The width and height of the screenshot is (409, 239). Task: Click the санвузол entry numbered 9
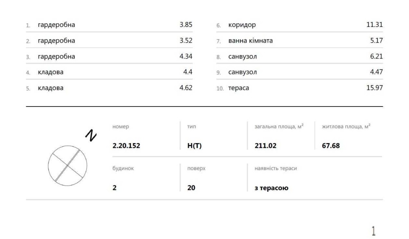coord(243,72)
